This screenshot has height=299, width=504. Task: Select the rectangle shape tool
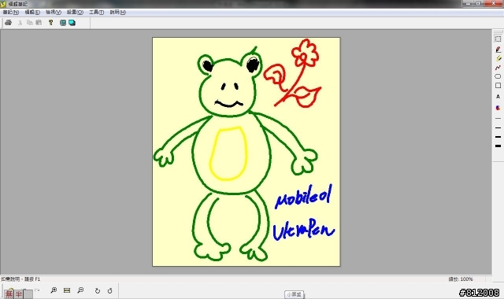[498, 86]
